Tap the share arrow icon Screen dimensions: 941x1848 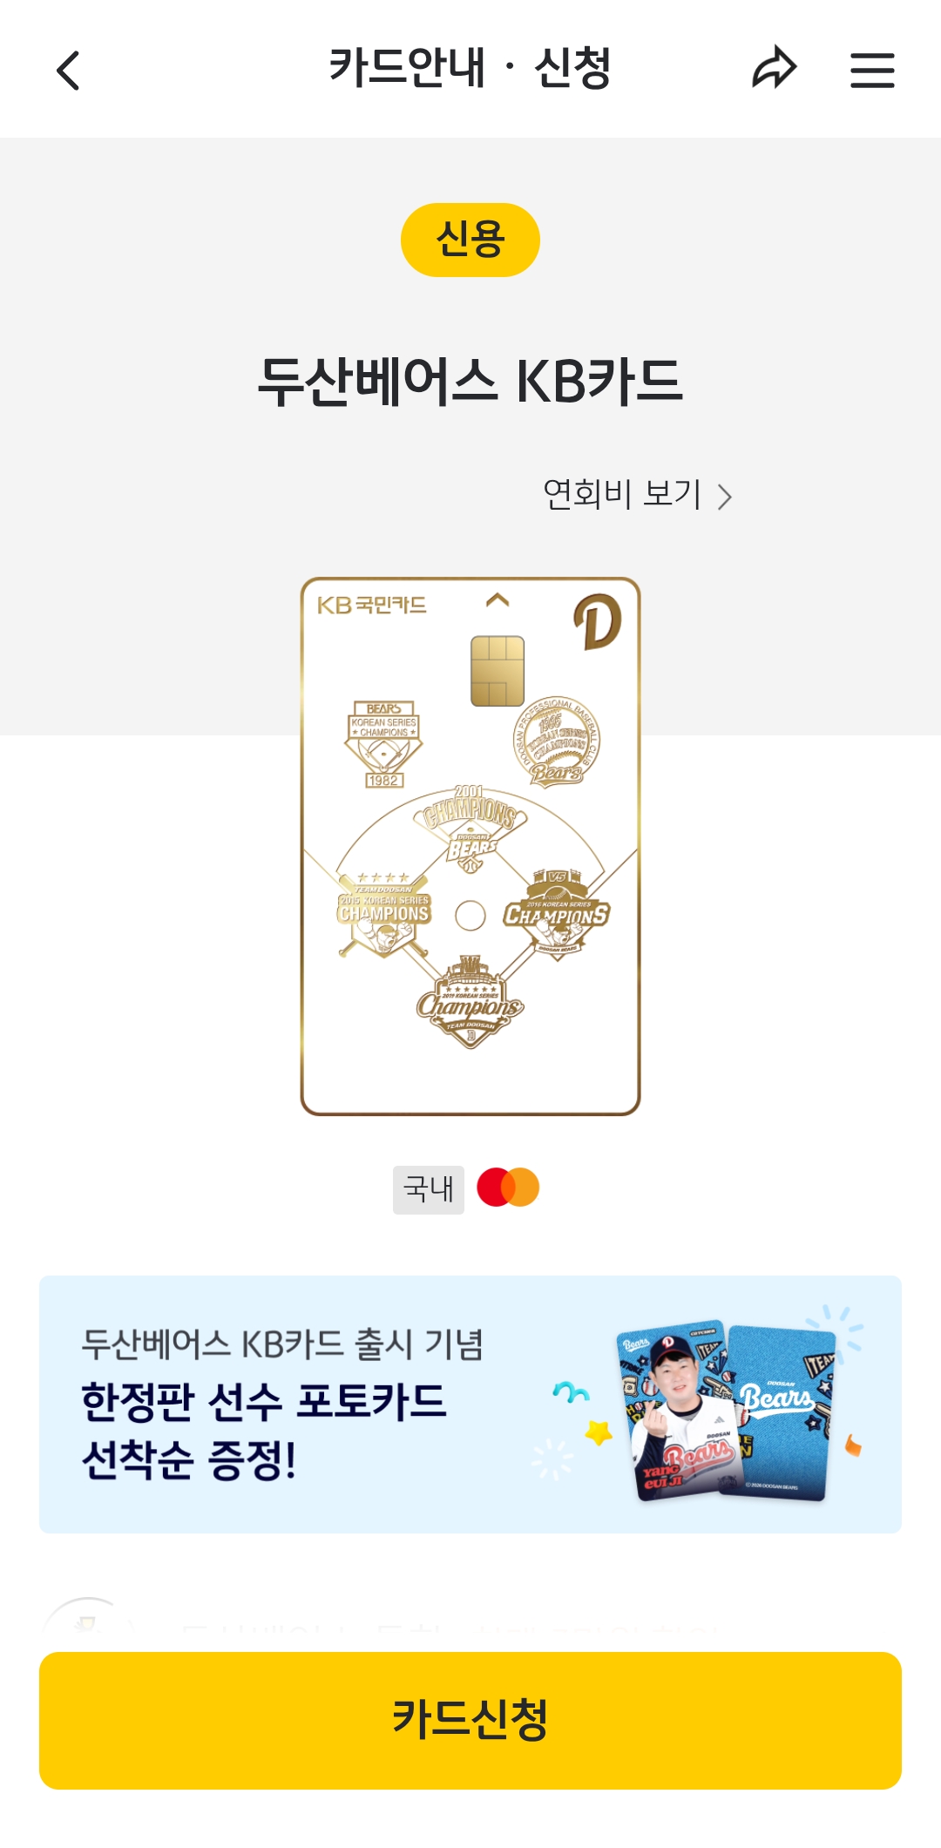pos(775,69)
